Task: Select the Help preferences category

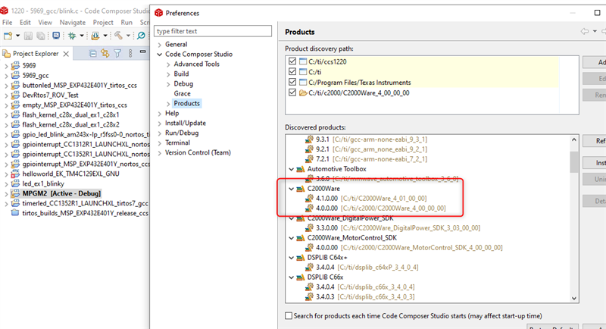Action: (172, 113)
